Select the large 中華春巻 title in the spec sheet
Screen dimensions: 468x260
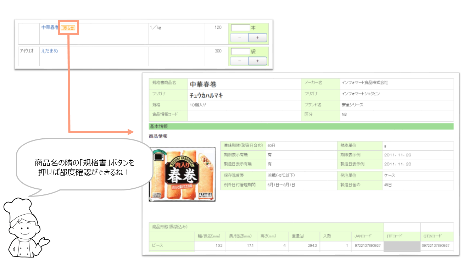[203, 84]
